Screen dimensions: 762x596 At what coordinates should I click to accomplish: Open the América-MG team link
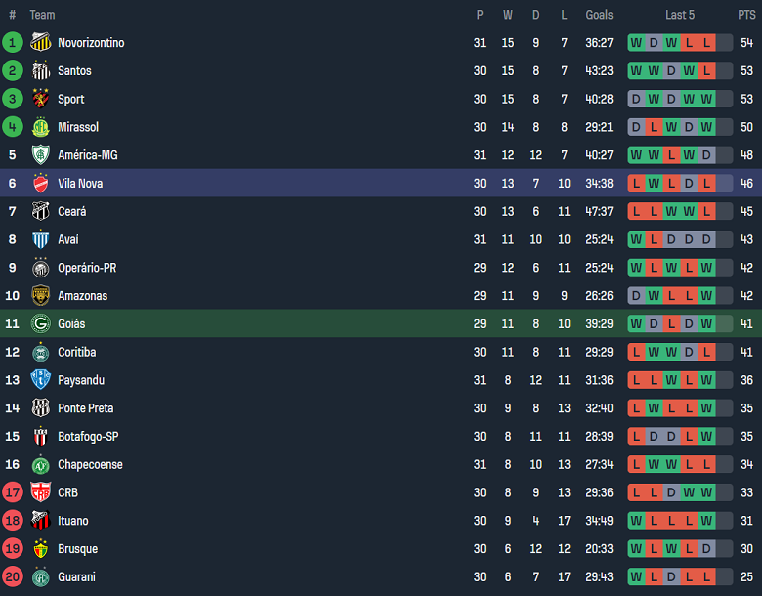(x=87, y=155)
